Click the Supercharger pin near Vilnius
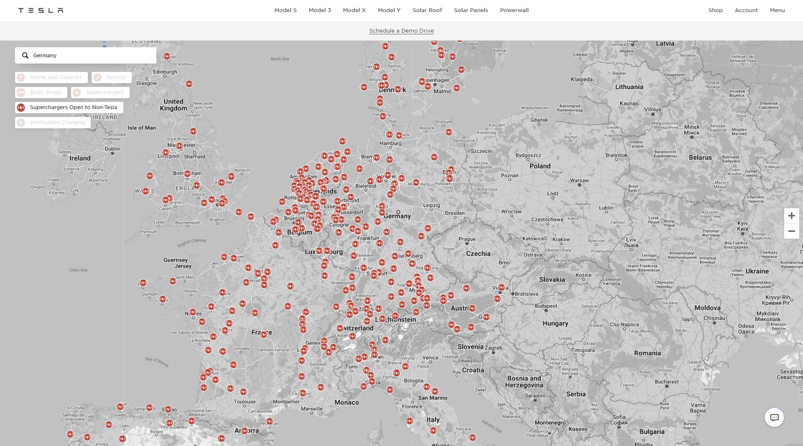The height and width of the screenshot is (446, 803). coord(652,113)
